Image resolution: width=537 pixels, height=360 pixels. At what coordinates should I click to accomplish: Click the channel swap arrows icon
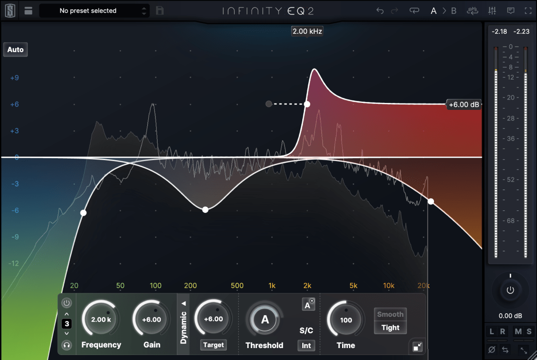tap(505, 350)
